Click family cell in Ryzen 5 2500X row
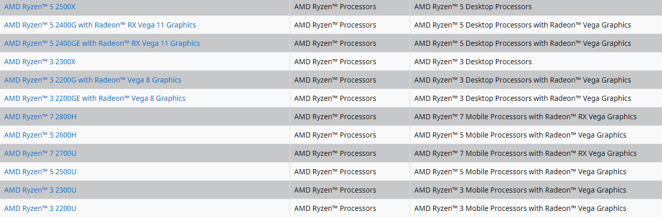Viewport: 662px width, 217px height. pyautogui.click(x=335, y=7)
